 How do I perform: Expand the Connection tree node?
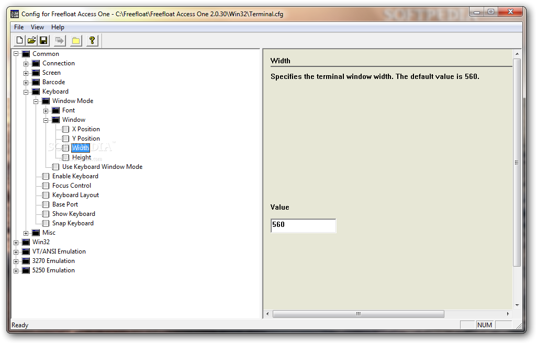(x=26, y=64)
